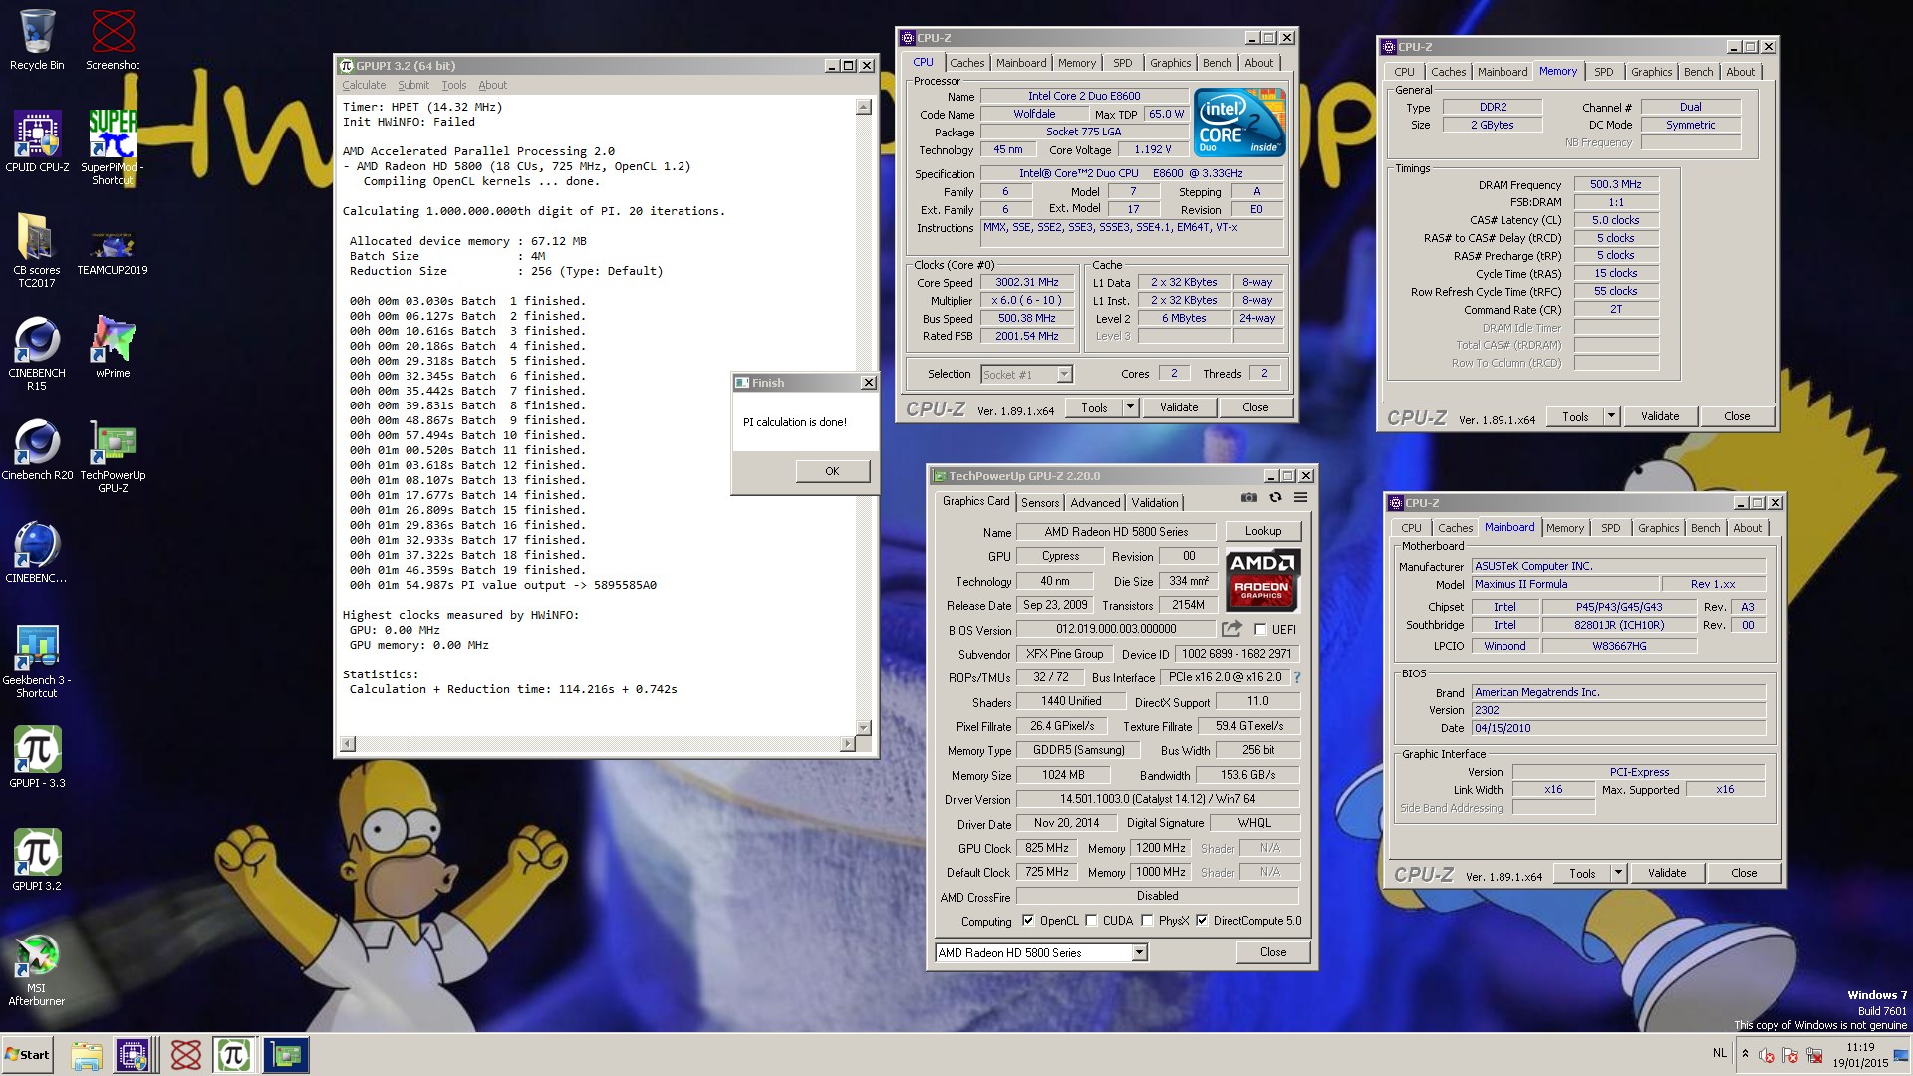Click Validate in the CPU tab window
The width and height of the screenshot is (1913, 1076).
tap(1179, 407)
